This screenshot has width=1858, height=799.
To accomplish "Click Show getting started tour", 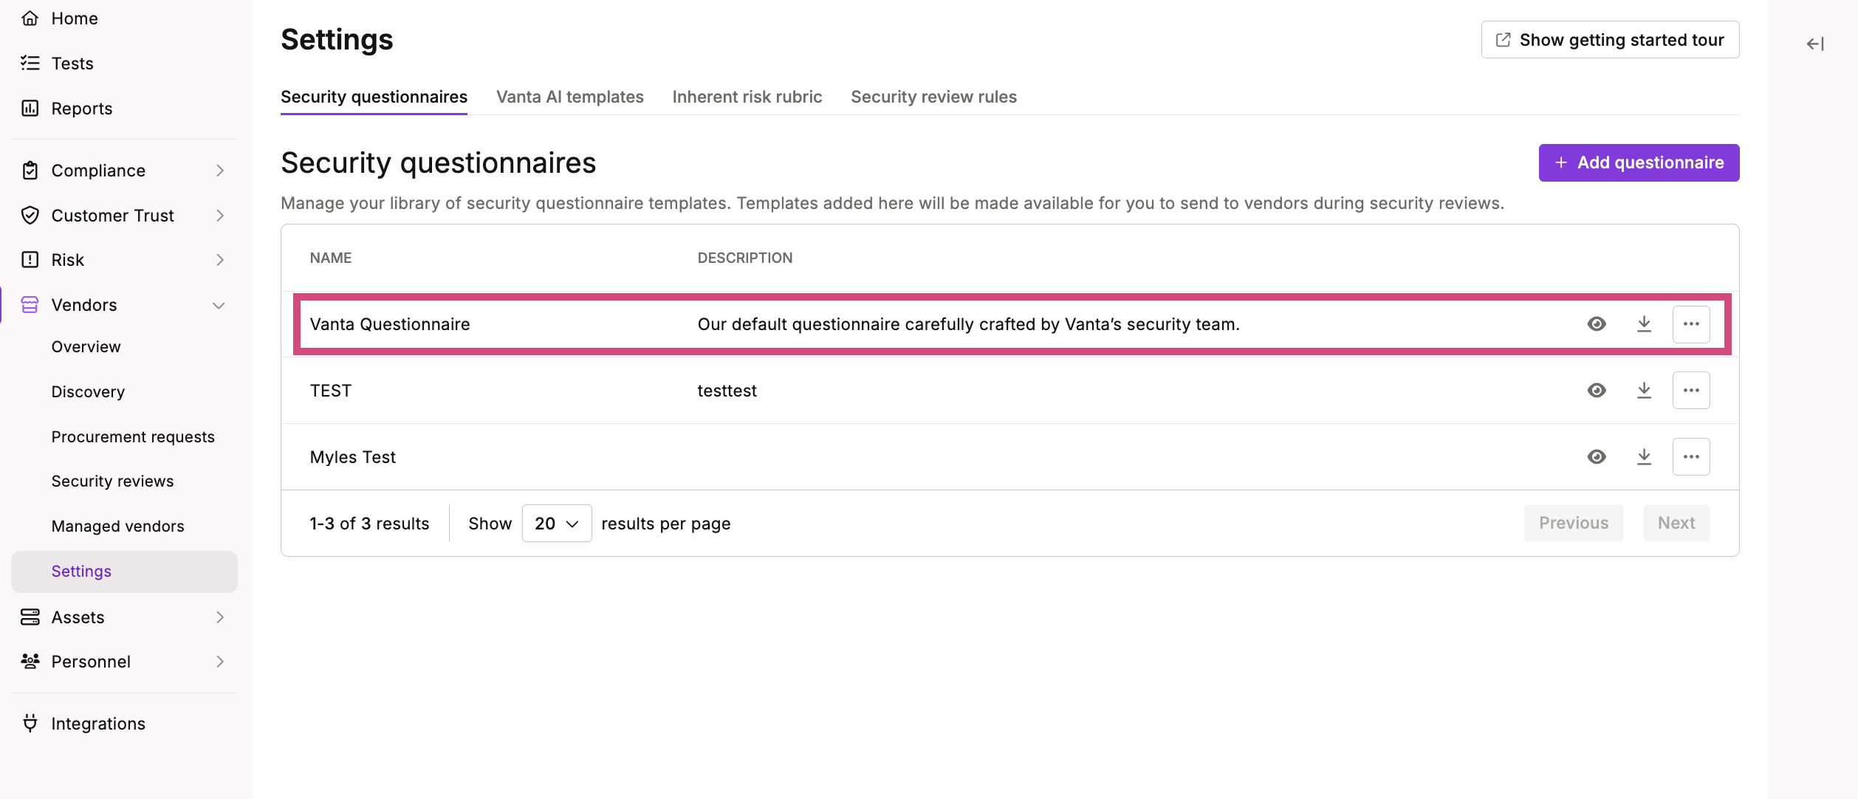I will [x=1610, y=40].
